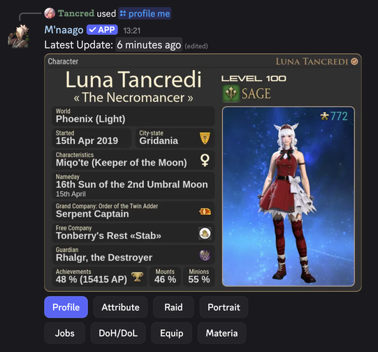Open the DoH/DoL view
This screenshot has width=378, height=352.
[118, 333]
